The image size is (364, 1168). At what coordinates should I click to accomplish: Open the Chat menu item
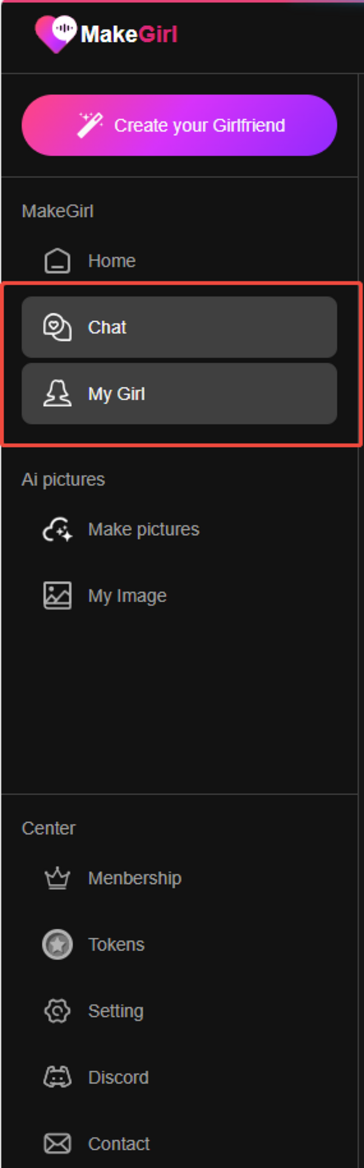[x=180, y=327]
